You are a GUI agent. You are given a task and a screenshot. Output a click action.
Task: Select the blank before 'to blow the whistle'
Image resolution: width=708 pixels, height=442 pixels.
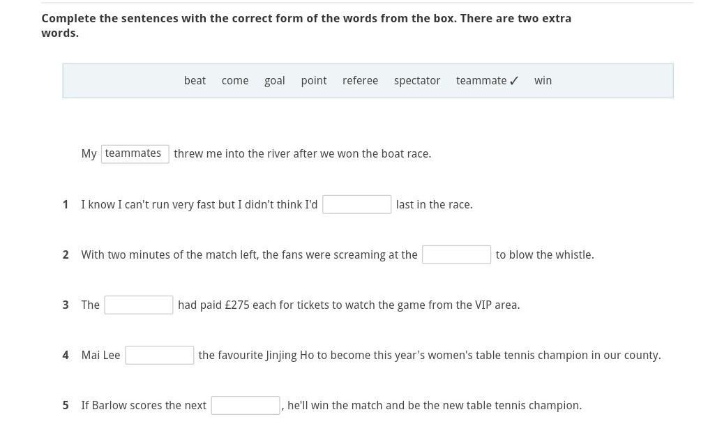tap(456, 254)
